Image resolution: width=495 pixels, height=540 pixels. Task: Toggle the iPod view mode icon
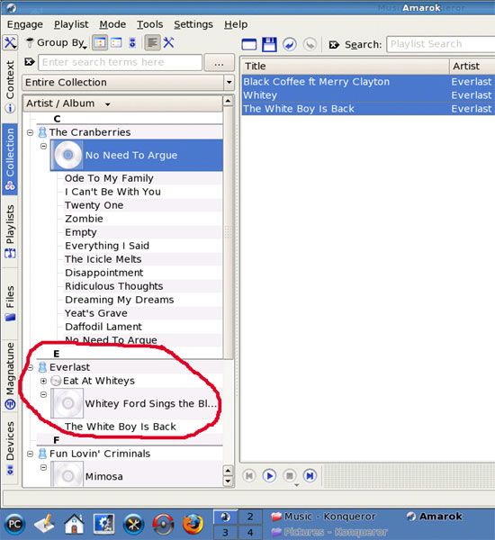click(132, 42)
